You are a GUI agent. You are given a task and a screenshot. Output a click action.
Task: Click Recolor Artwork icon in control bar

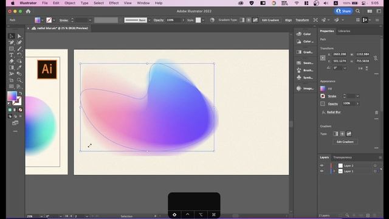(x=212, y=20)
